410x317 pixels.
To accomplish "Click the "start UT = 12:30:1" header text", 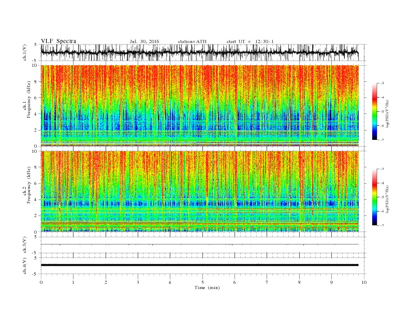I will pos(250,41).
